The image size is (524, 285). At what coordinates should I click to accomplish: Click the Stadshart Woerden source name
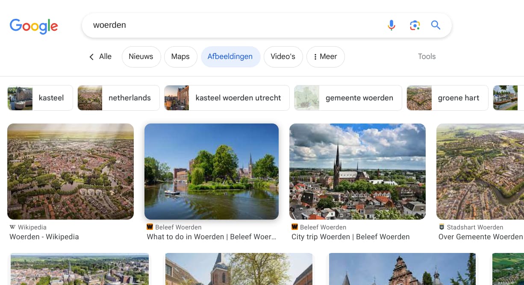coord(475,227)
